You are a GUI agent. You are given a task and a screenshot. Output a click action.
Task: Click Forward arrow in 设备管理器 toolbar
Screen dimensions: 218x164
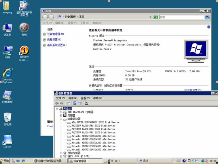pos(62,103)
